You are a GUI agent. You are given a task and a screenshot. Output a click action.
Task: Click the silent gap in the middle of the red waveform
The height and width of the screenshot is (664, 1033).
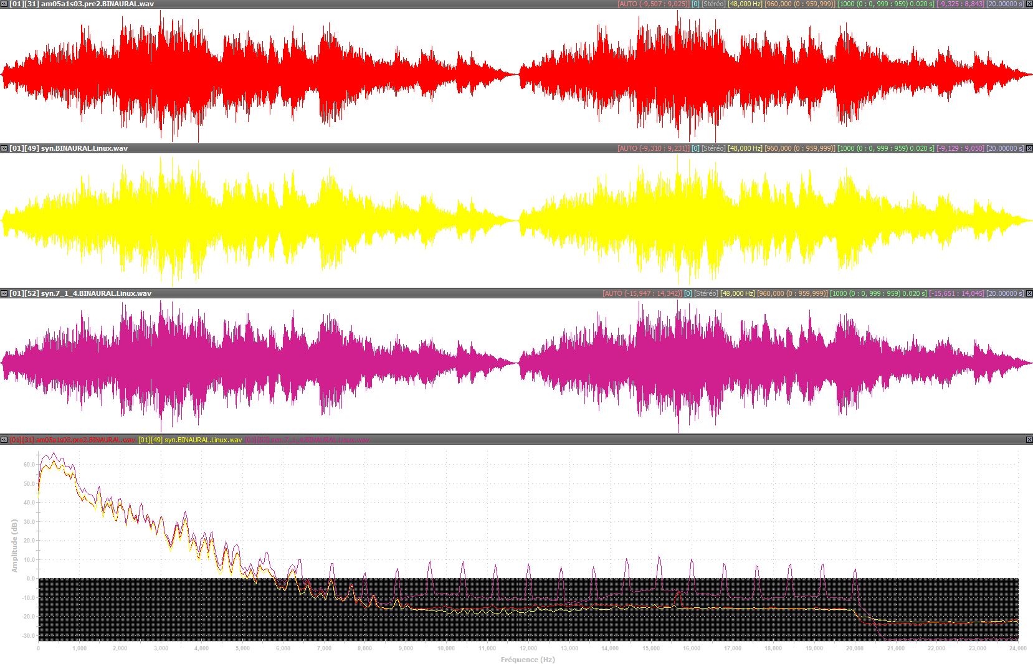point(517,75)
